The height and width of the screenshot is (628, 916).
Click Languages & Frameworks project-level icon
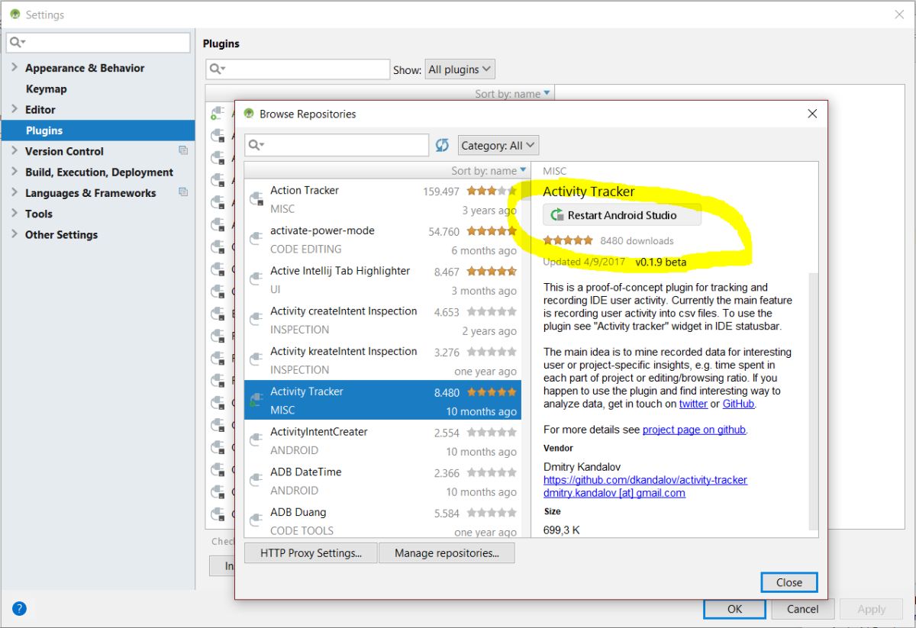pos(183,192)
